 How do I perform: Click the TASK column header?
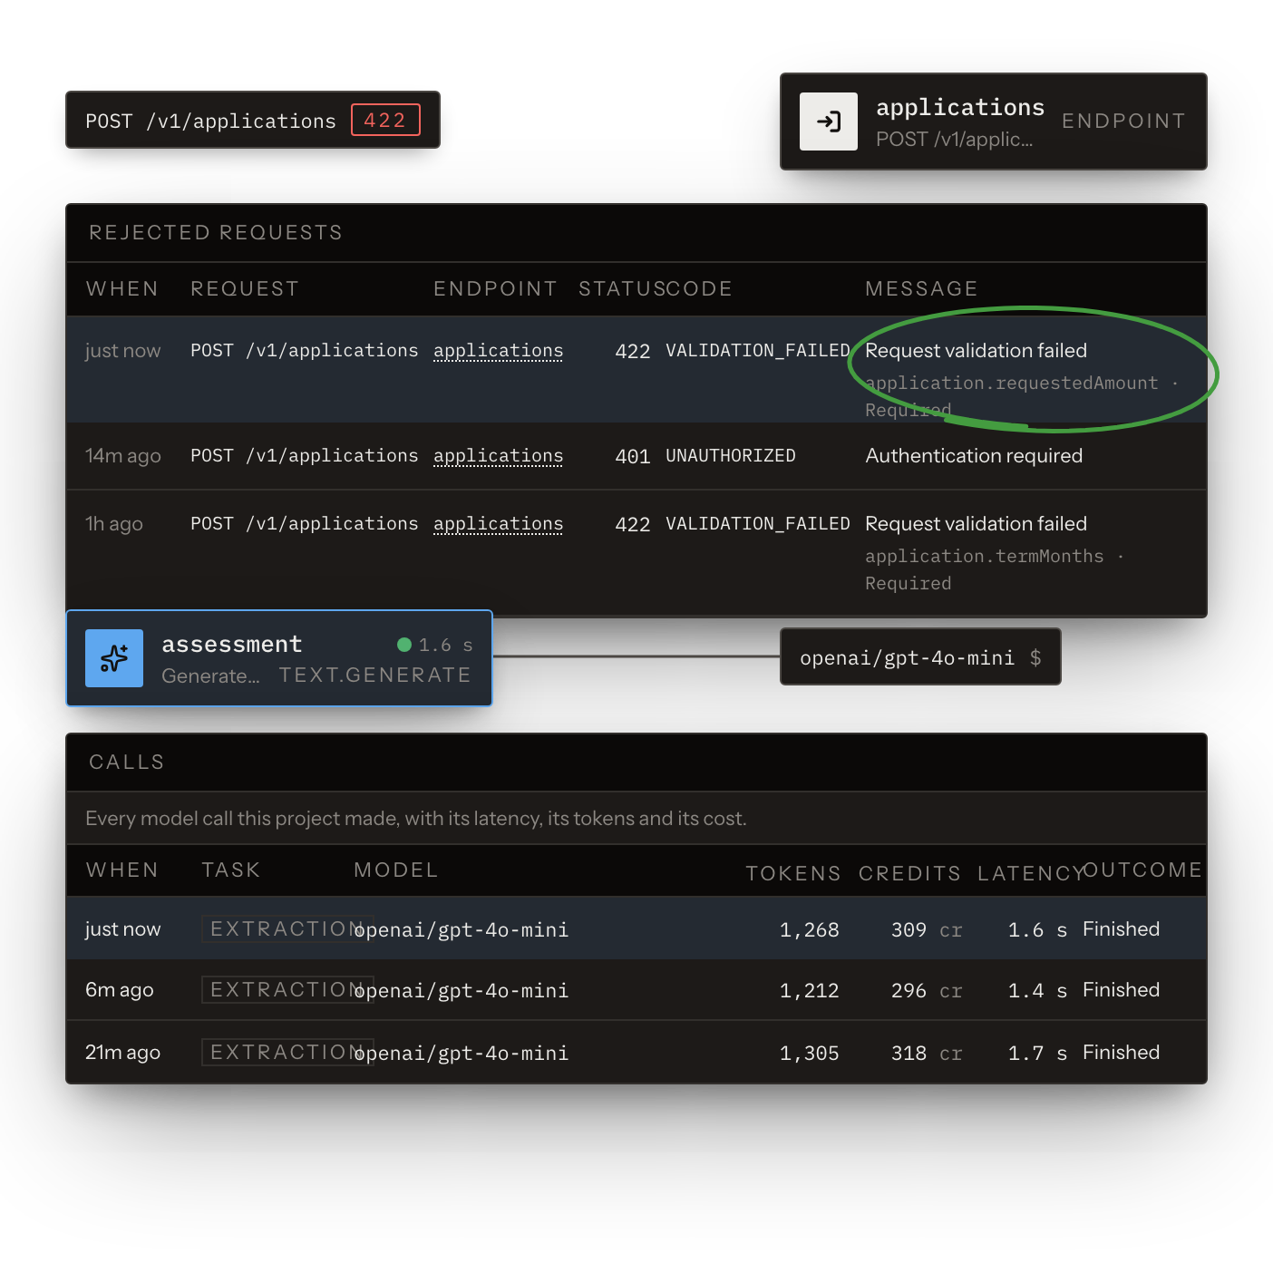tap(231, 870)
